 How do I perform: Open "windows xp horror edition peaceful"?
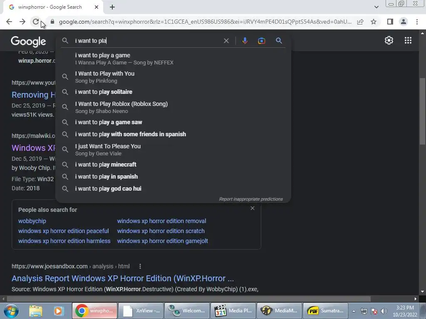pos(63,231)
